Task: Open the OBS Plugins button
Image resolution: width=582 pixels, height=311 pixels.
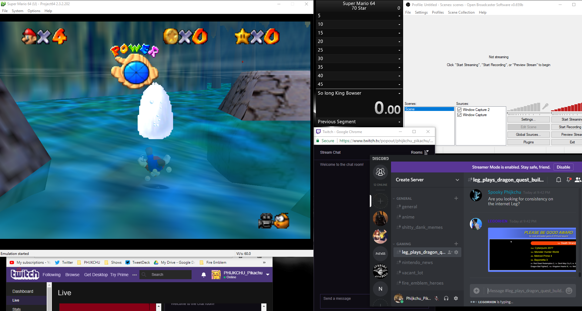Action: 528,142
